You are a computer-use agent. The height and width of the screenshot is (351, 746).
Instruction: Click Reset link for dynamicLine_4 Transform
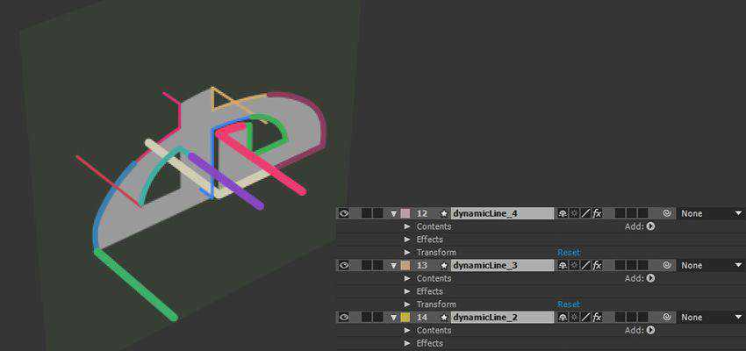(569, 253)
